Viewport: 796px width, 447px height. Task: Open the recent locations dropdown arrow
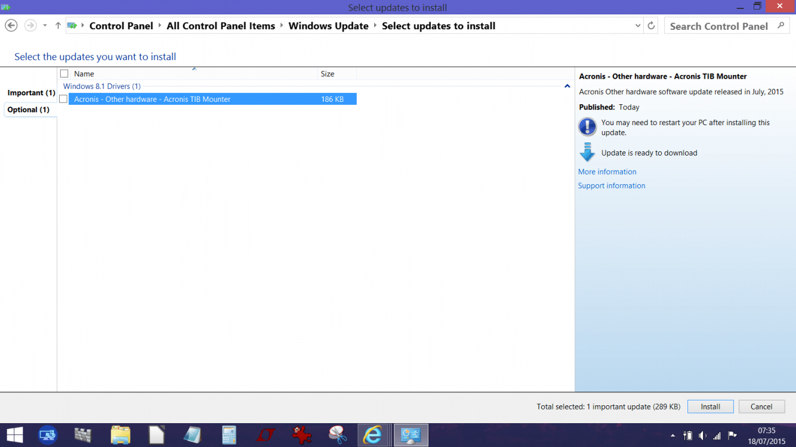coord(45,26)
